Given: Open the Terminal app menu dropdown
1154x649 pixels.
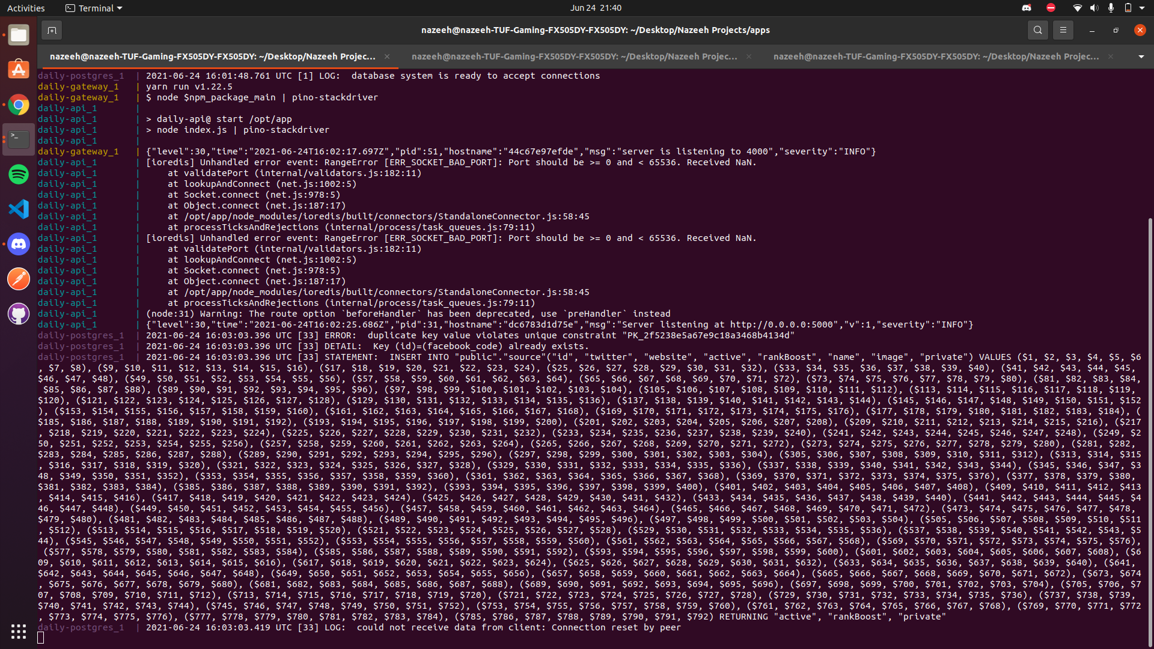Looking at the screenshot, I should [x=94, y=8].
